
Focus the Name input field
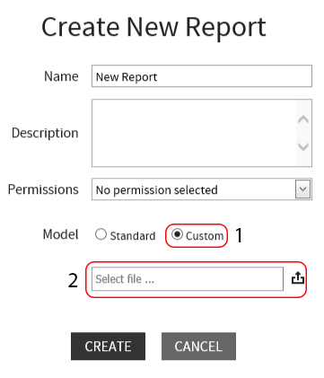(x=202, y=76)
